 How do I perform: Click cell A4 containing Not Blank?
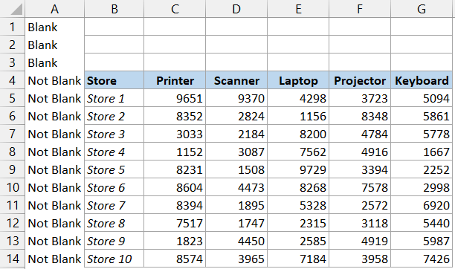(x=54, y=80)
